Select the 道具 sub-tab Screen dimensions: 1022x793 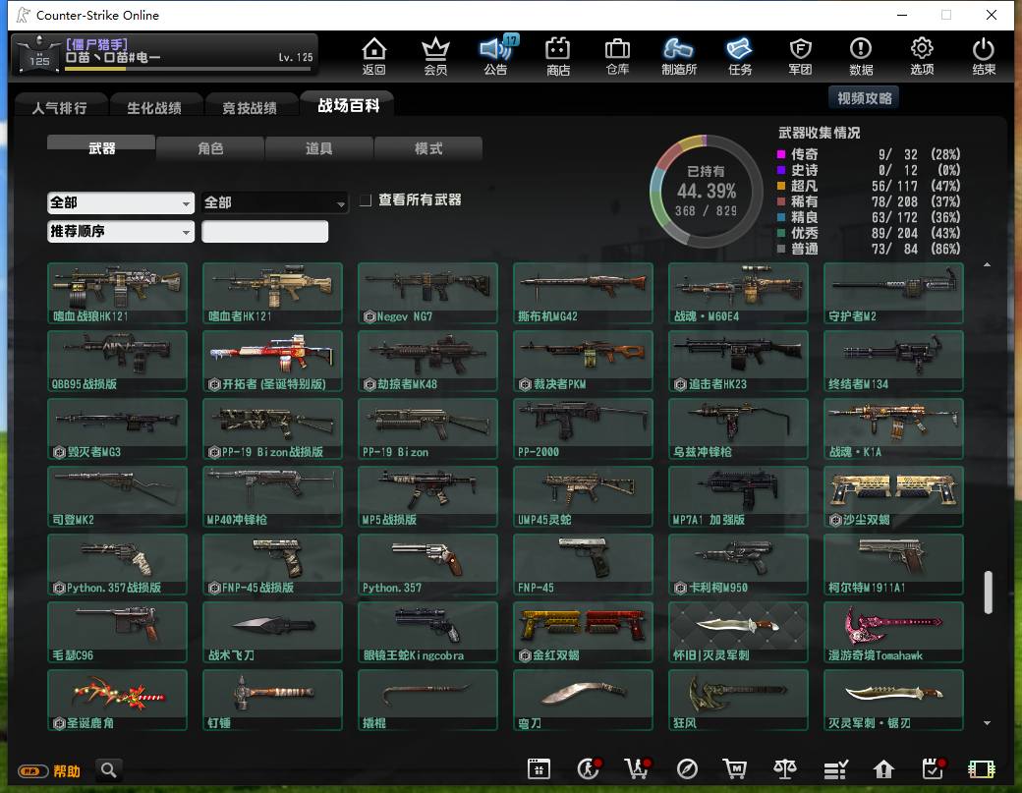(x=319, y=148)
